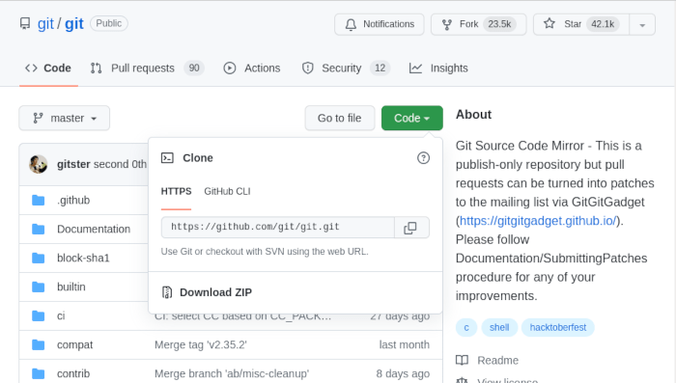
Task: Click the repository book icon beside git/git
Action: [x=25, y=23]
